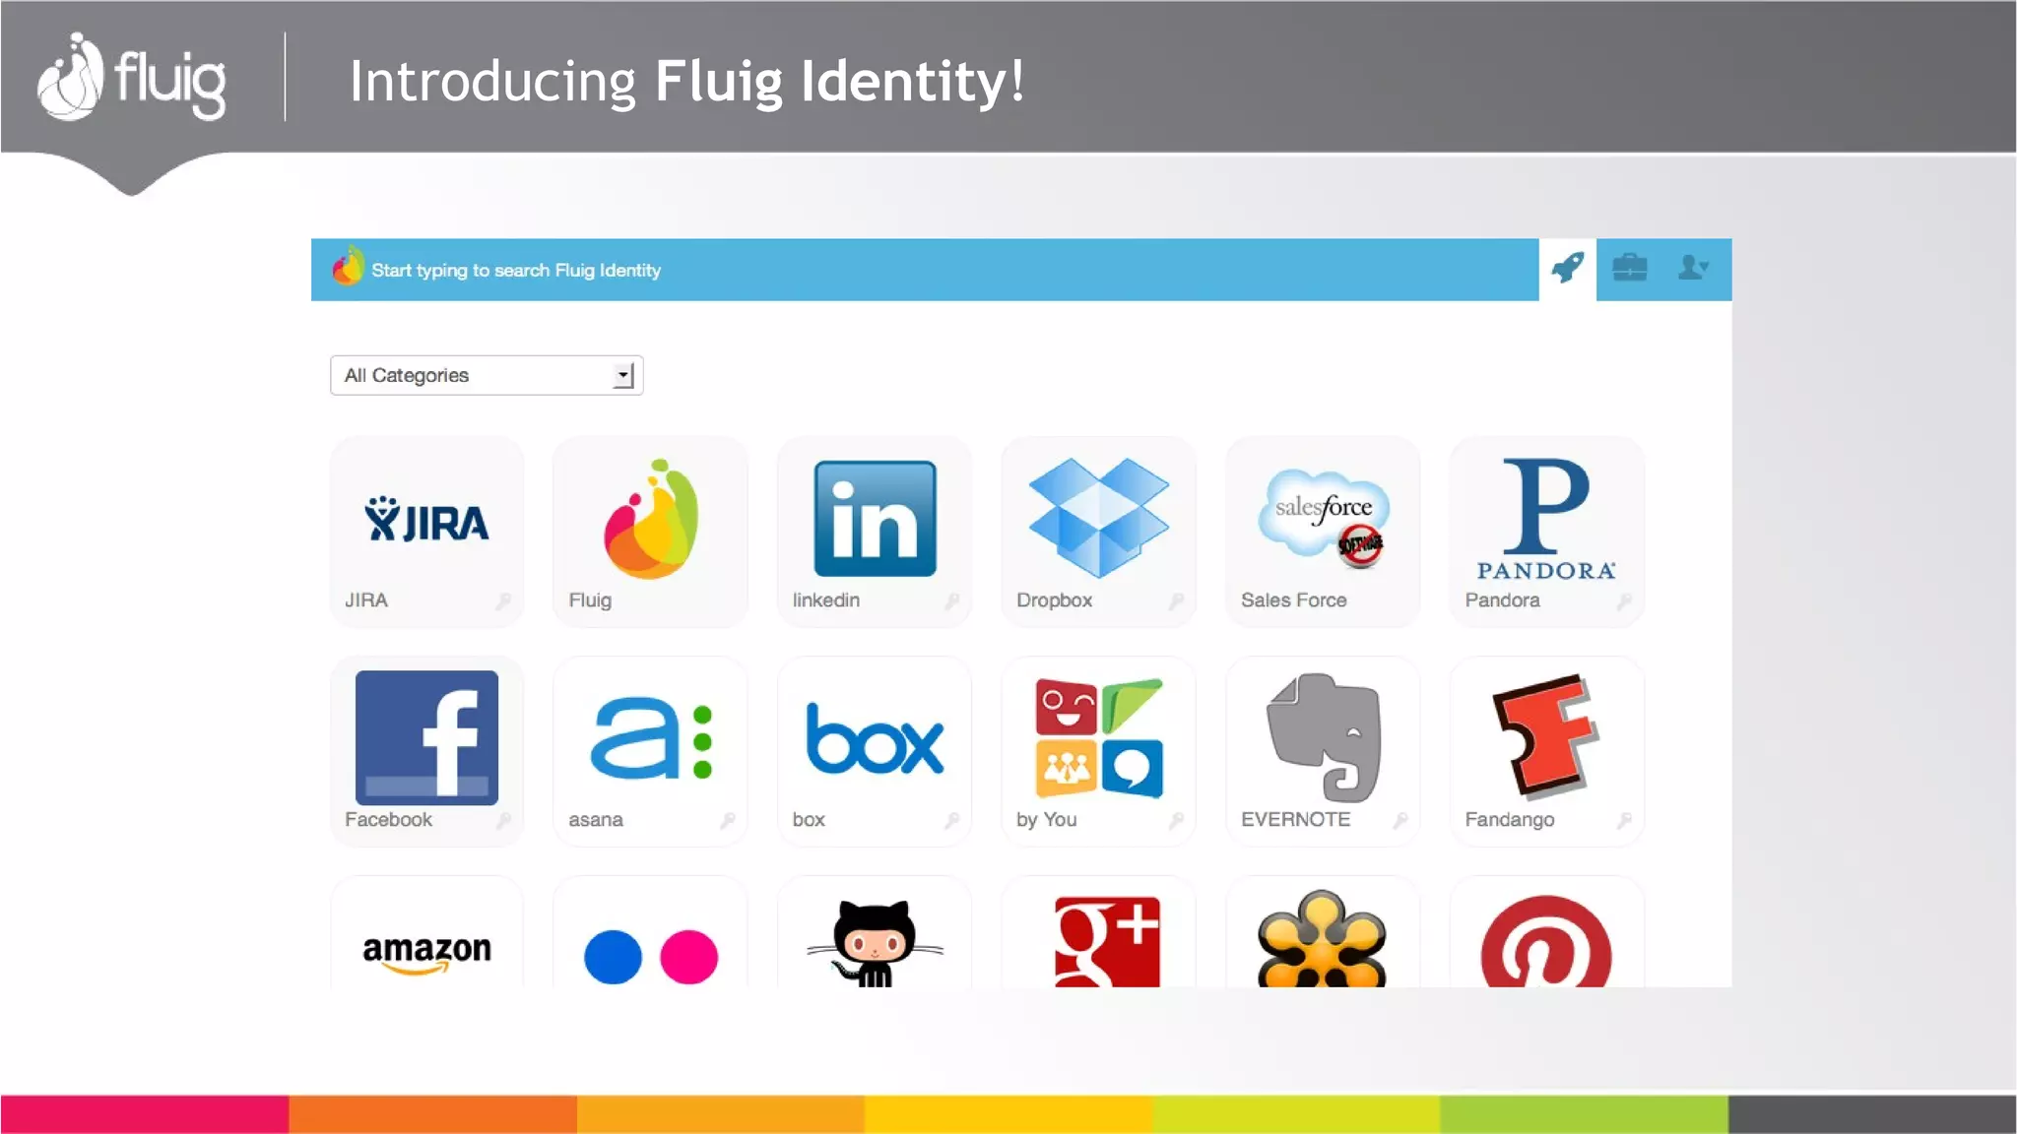Open the box app tile
Image resolution: width=2017 pixels, height=1134 pixels.
point(875,751)
